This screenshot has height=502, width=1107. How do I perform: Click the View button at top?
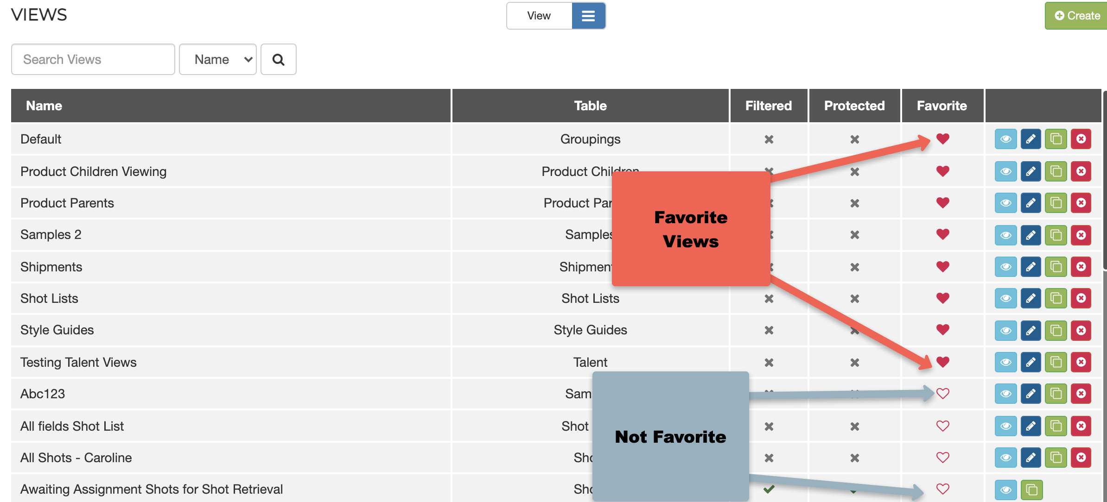(539, 16)
